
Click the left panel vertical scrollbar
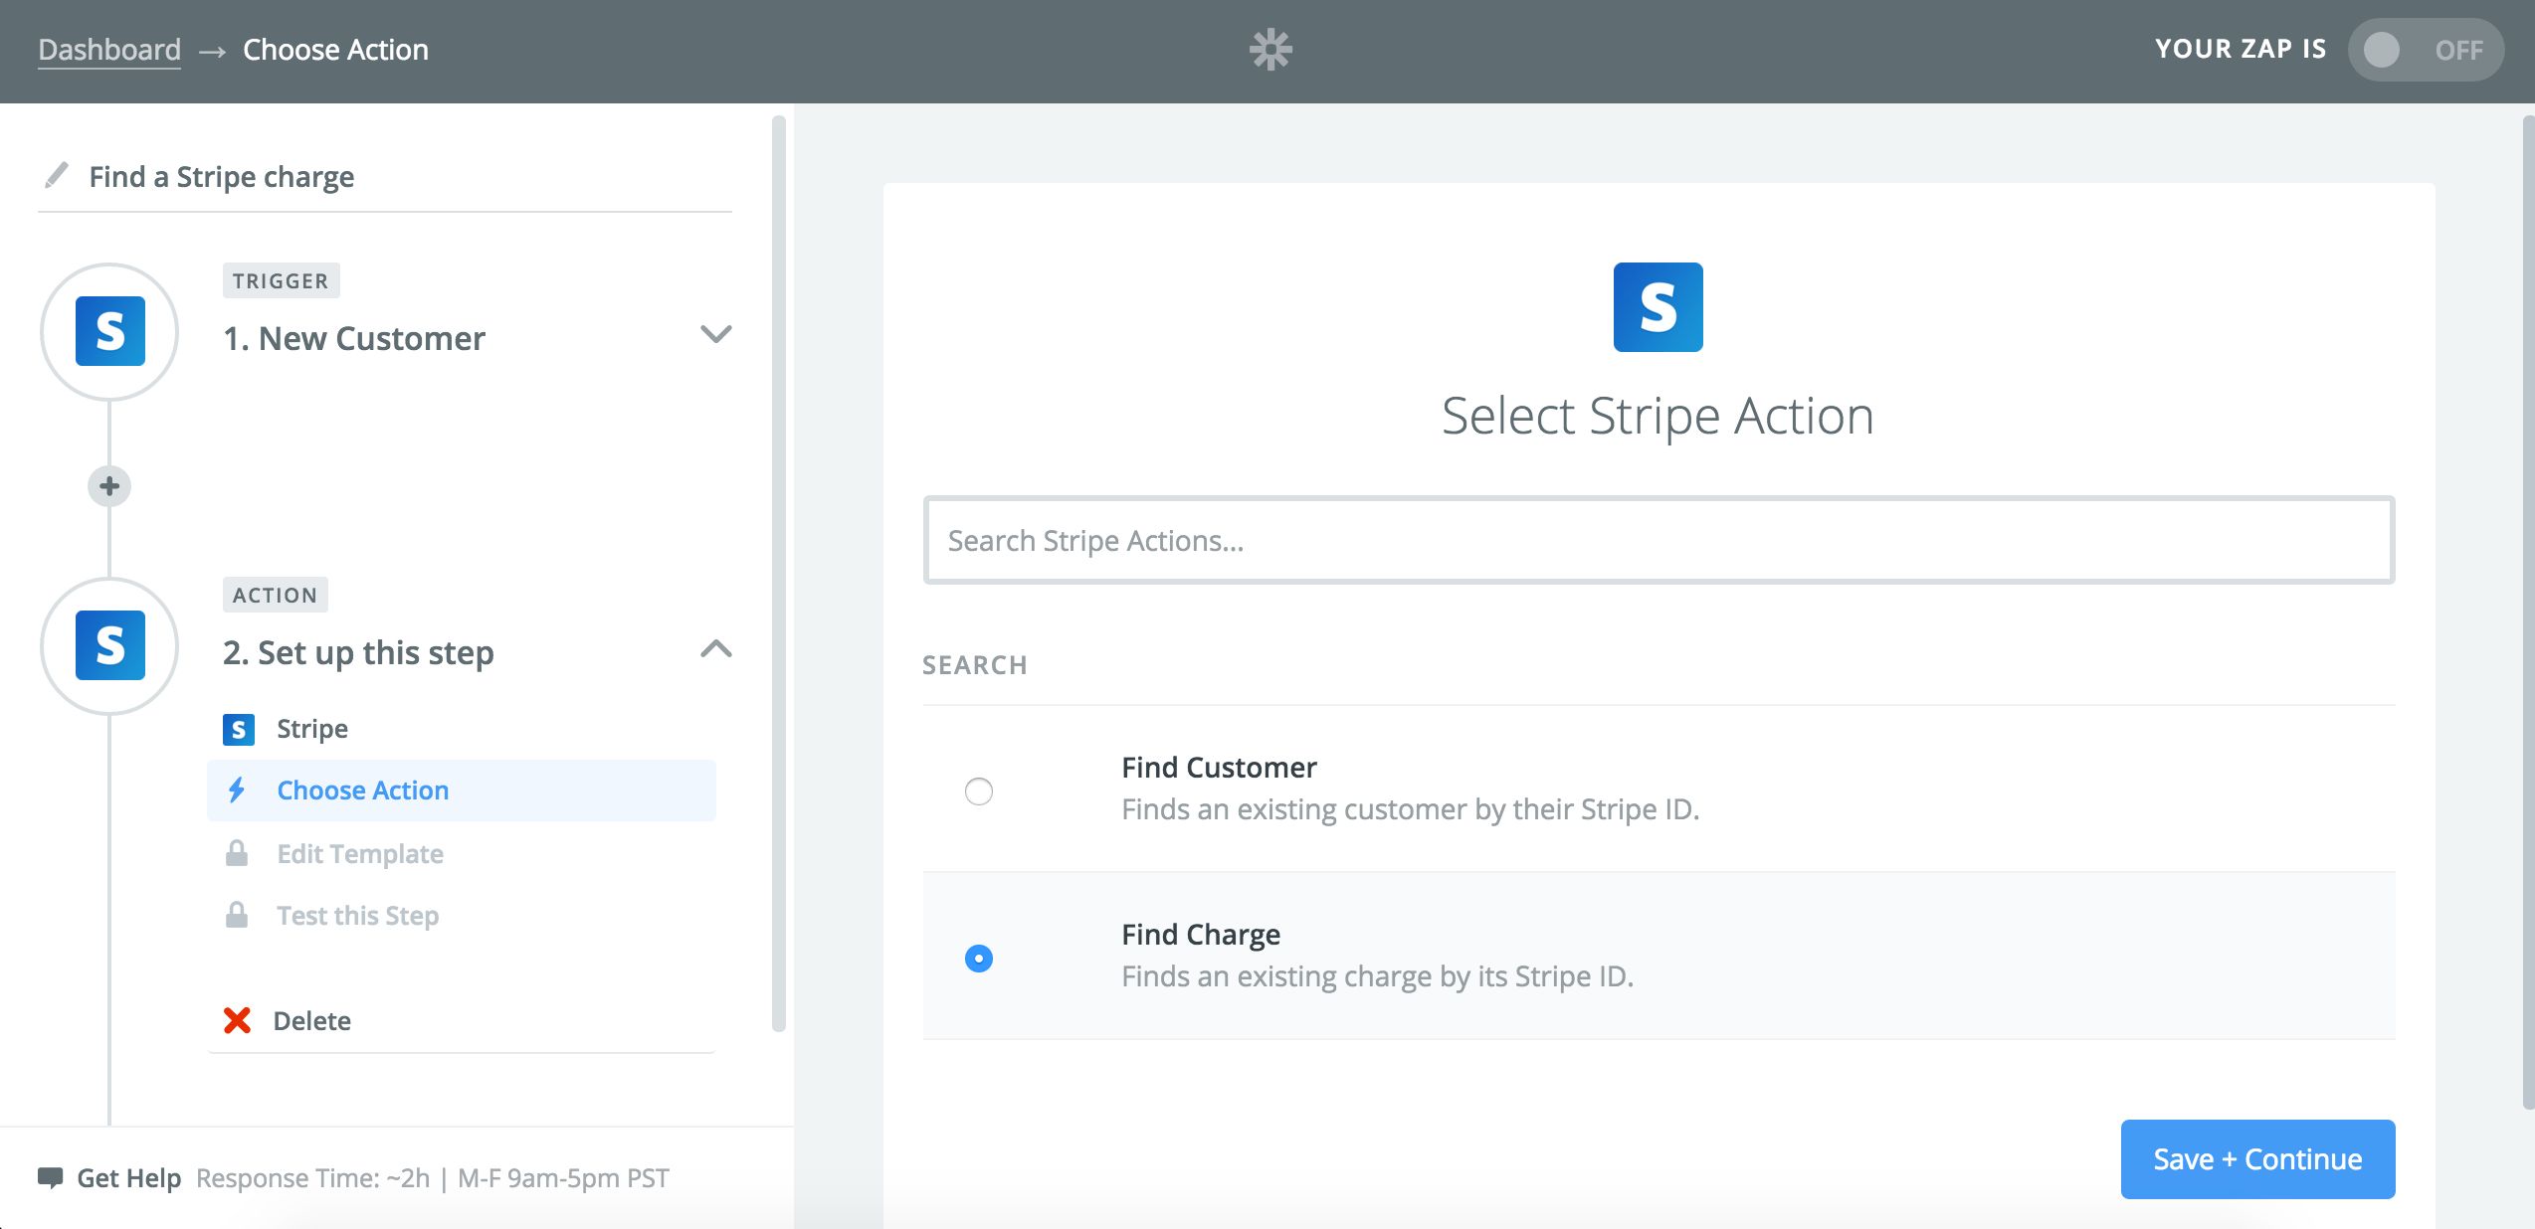[779, 574]
